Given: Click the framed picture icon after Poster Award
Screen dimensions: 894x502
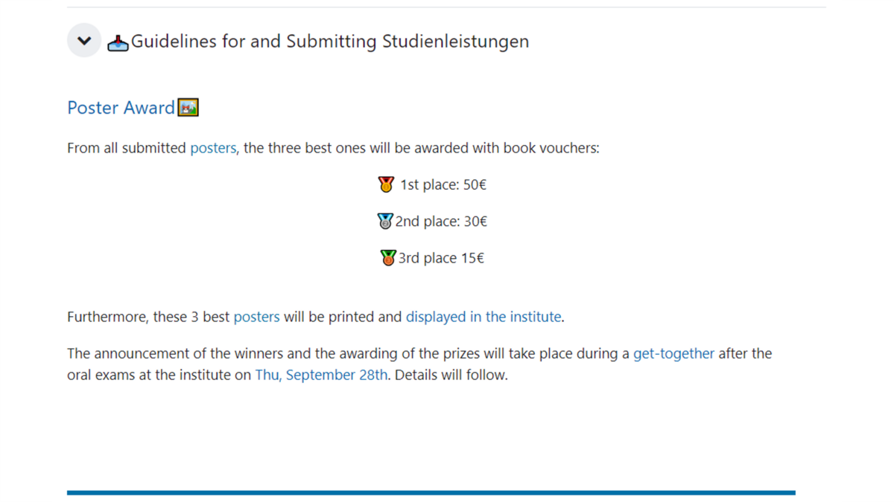Looking at the screenshot, I should [188, 108].
